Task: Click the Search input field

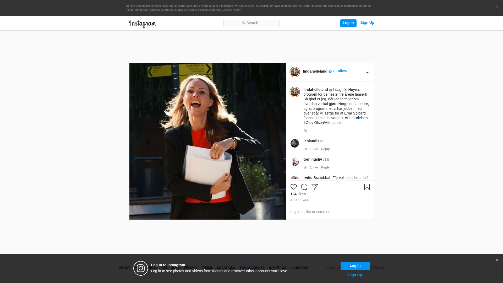Action: [x=251, y=23]
